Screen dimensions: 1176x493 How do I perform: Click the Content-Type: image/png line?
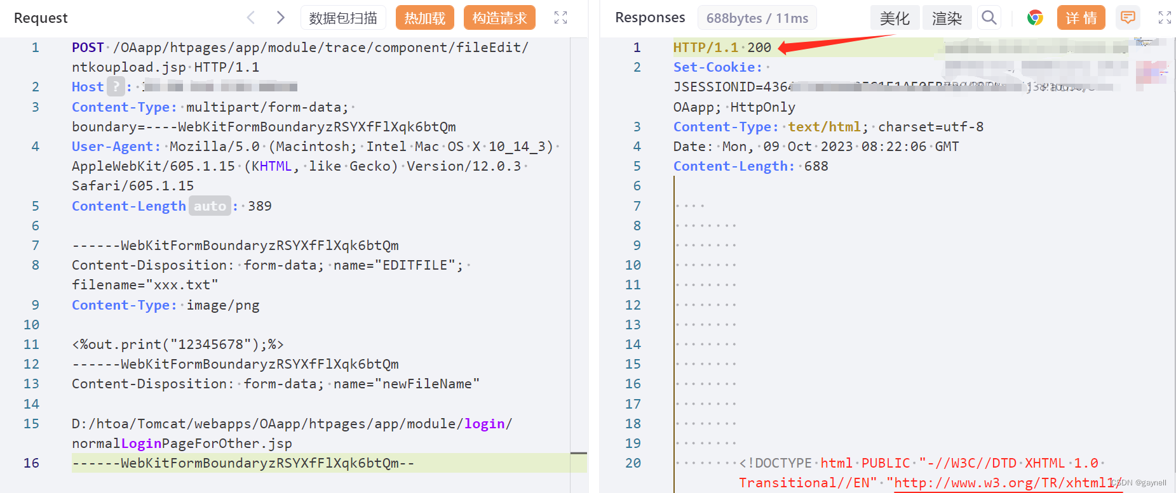[x=166, y=305]
